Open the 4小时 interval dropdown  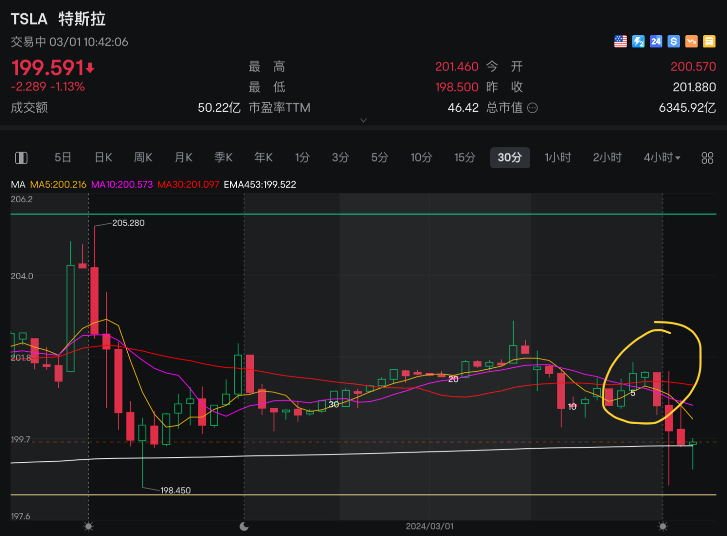coord(662,157)
